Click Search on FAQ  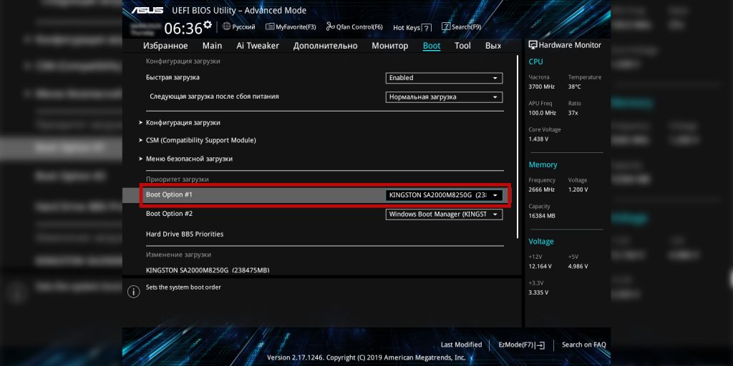point(584,345)
